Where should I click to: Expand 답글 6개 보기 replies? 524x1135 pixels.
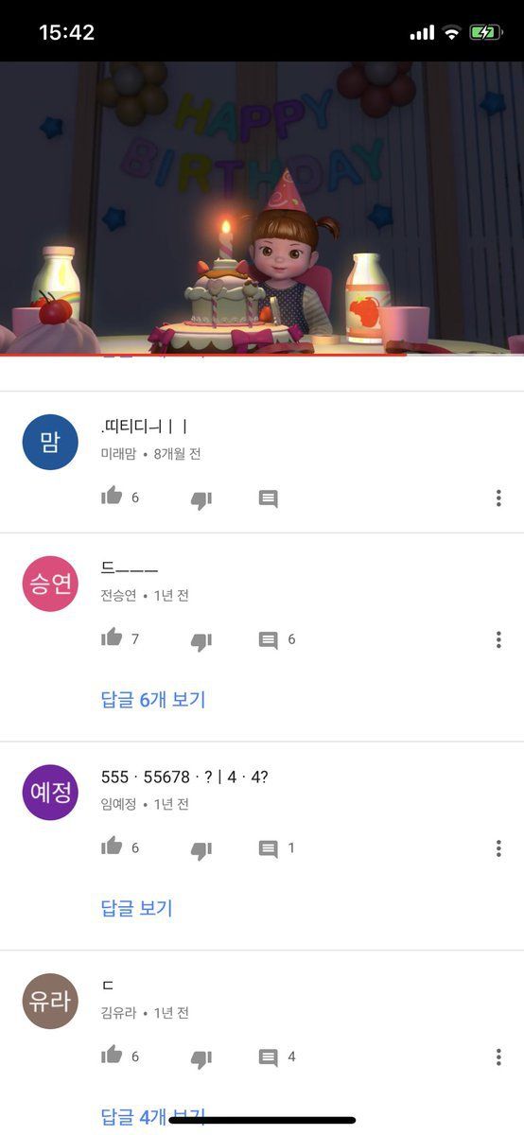(153, 700)
